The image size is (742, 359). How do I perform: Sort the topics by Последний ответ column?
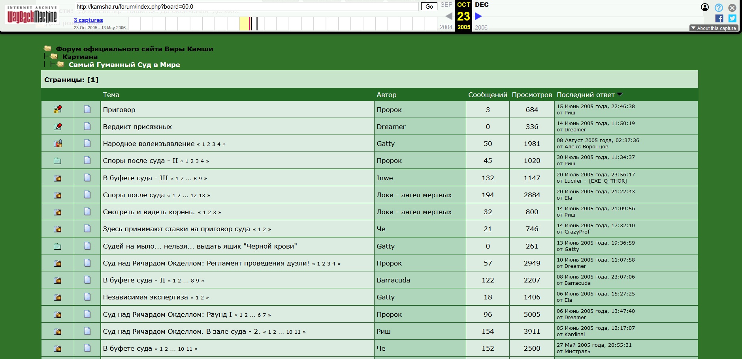point(586,95)
